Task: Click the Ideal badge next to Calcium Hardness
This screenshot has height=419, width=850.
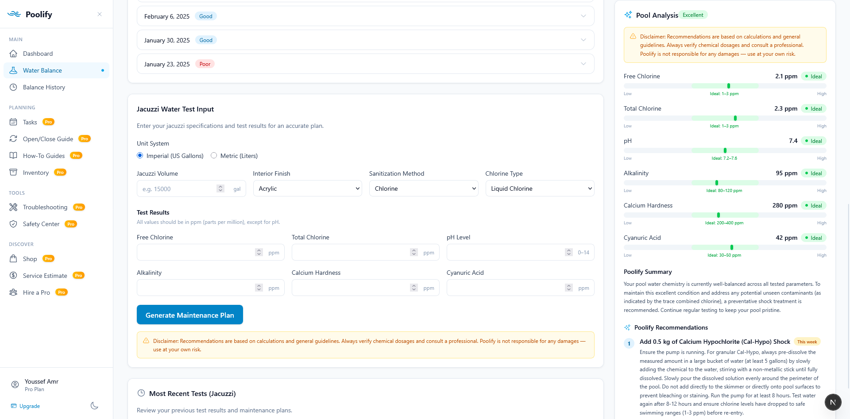Action: 814,205
